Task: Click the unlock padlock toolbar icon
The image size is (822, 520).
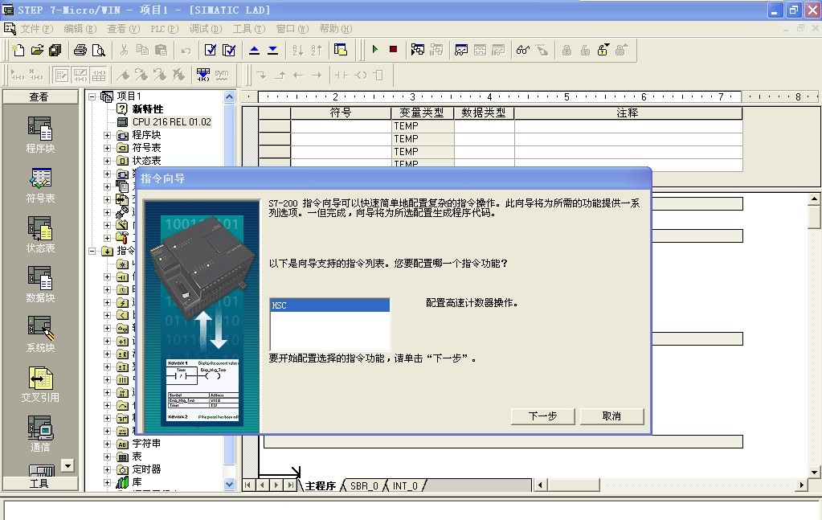Action: (603, 51)
